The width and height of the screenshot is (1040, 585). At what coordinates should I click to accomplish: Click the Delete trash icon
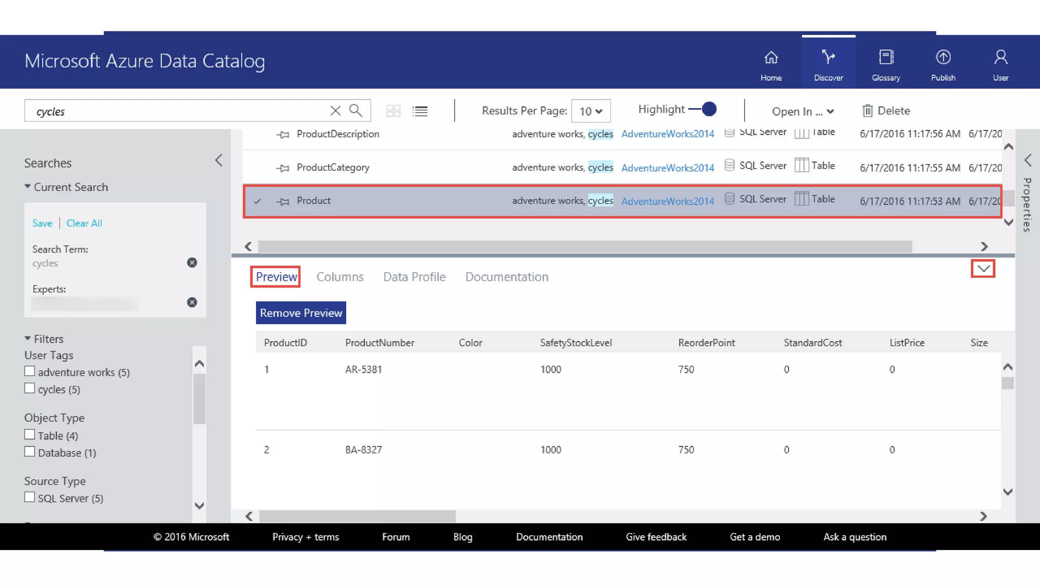(867, 111)
